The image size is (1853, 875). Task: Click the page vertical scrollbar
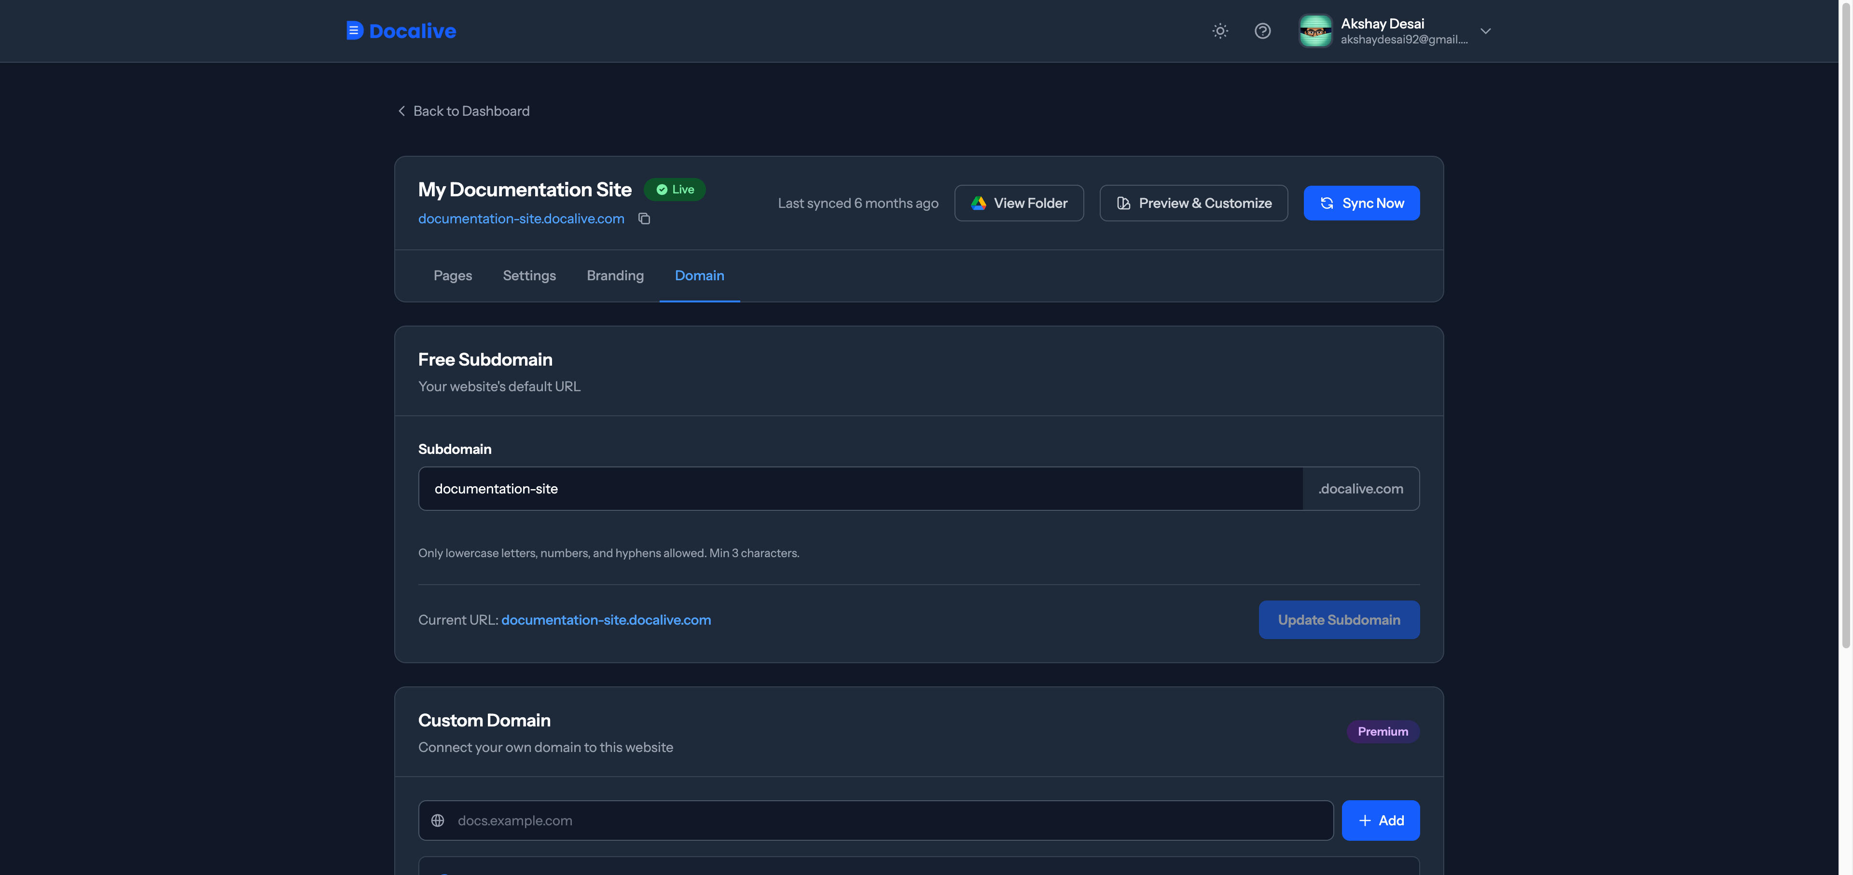[x=1845, y=324]
